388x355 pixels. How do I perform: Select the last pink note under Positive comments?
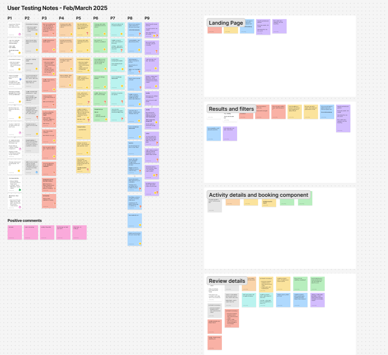(80, 232)
